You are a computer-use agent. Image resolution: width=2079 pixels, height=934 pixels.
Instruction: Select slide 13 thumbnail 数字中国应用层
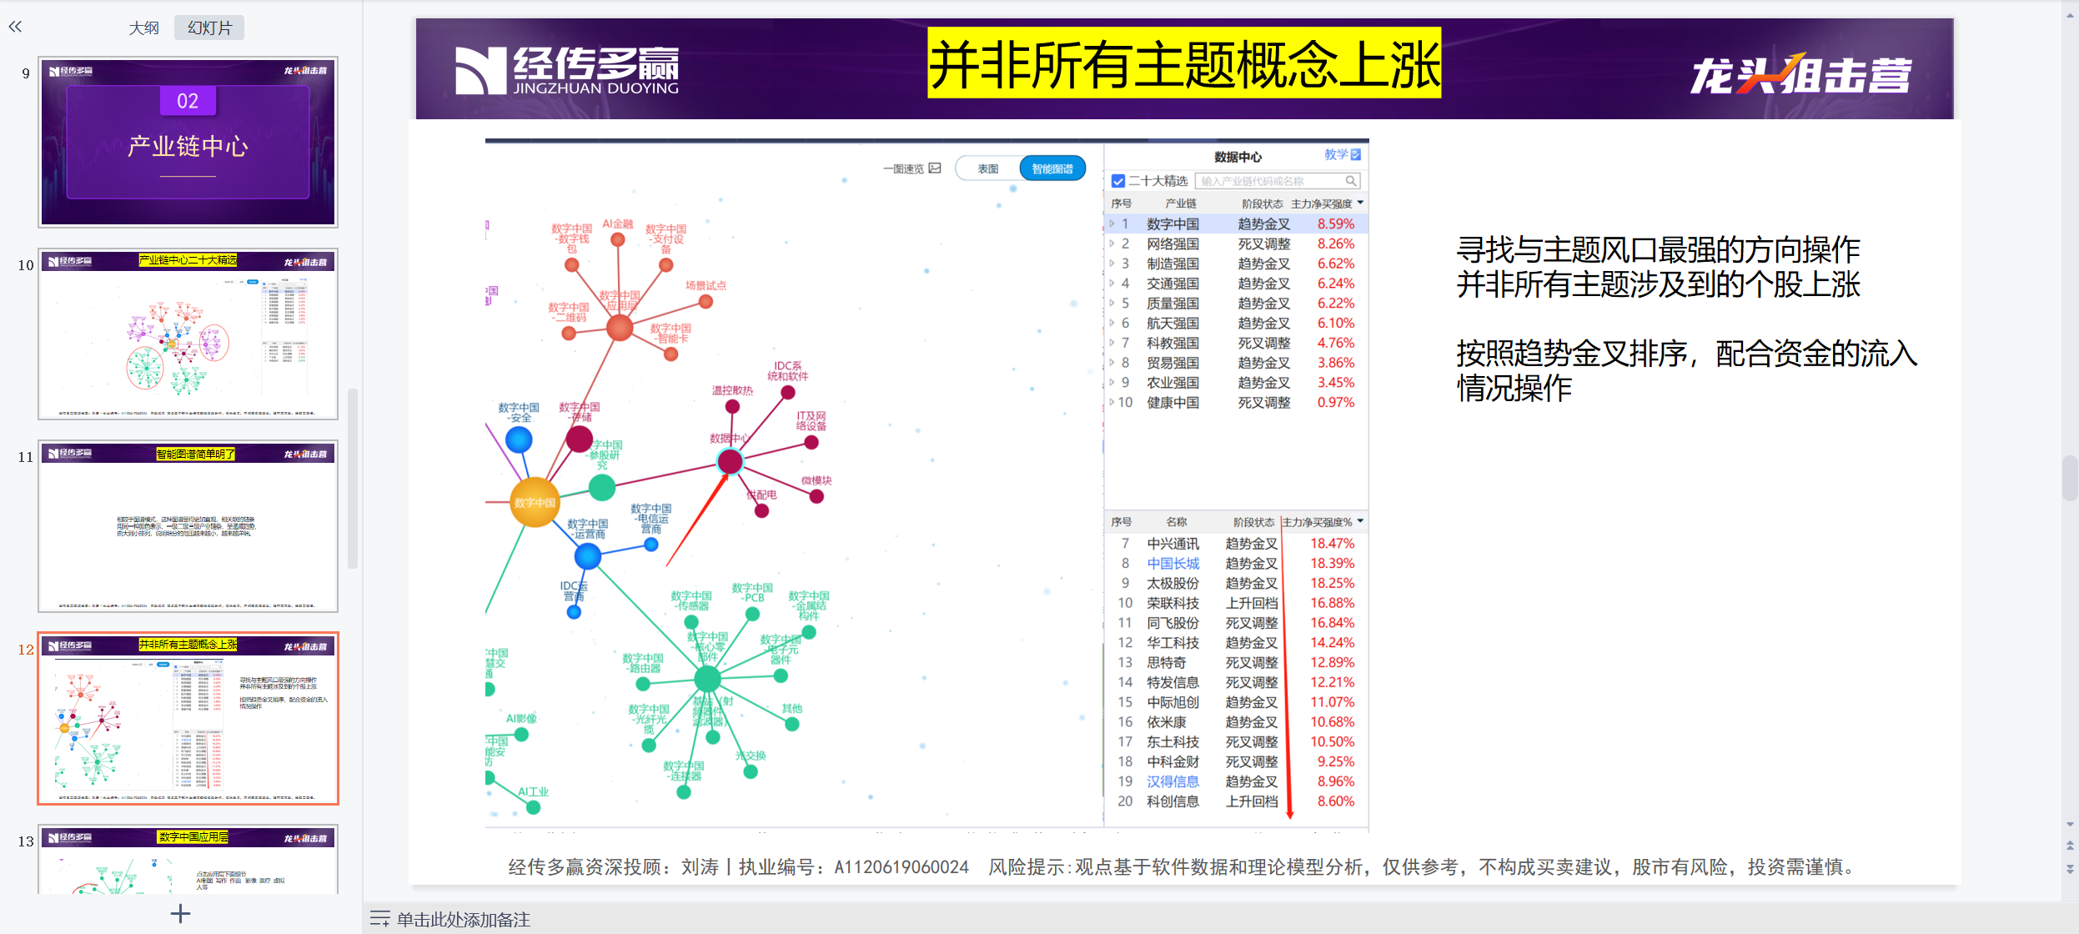pos(188,859)
